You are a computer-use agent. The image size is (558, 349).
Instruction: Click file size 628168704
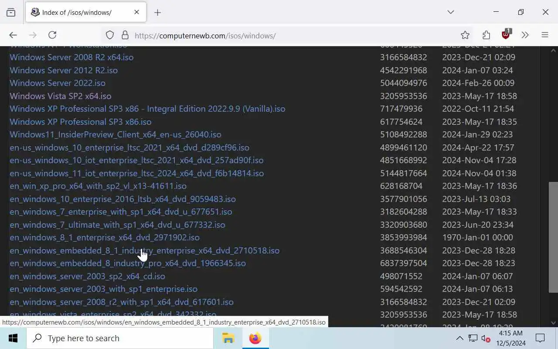tap(401, 186)
